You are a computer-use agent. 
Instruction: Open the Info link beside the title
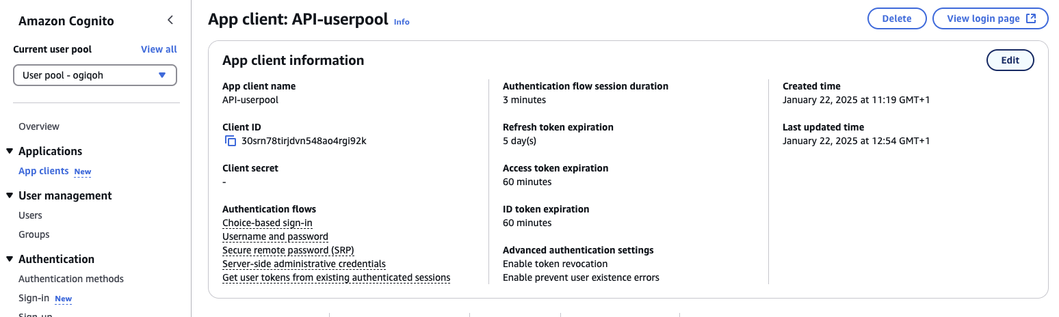pos(402,22)
